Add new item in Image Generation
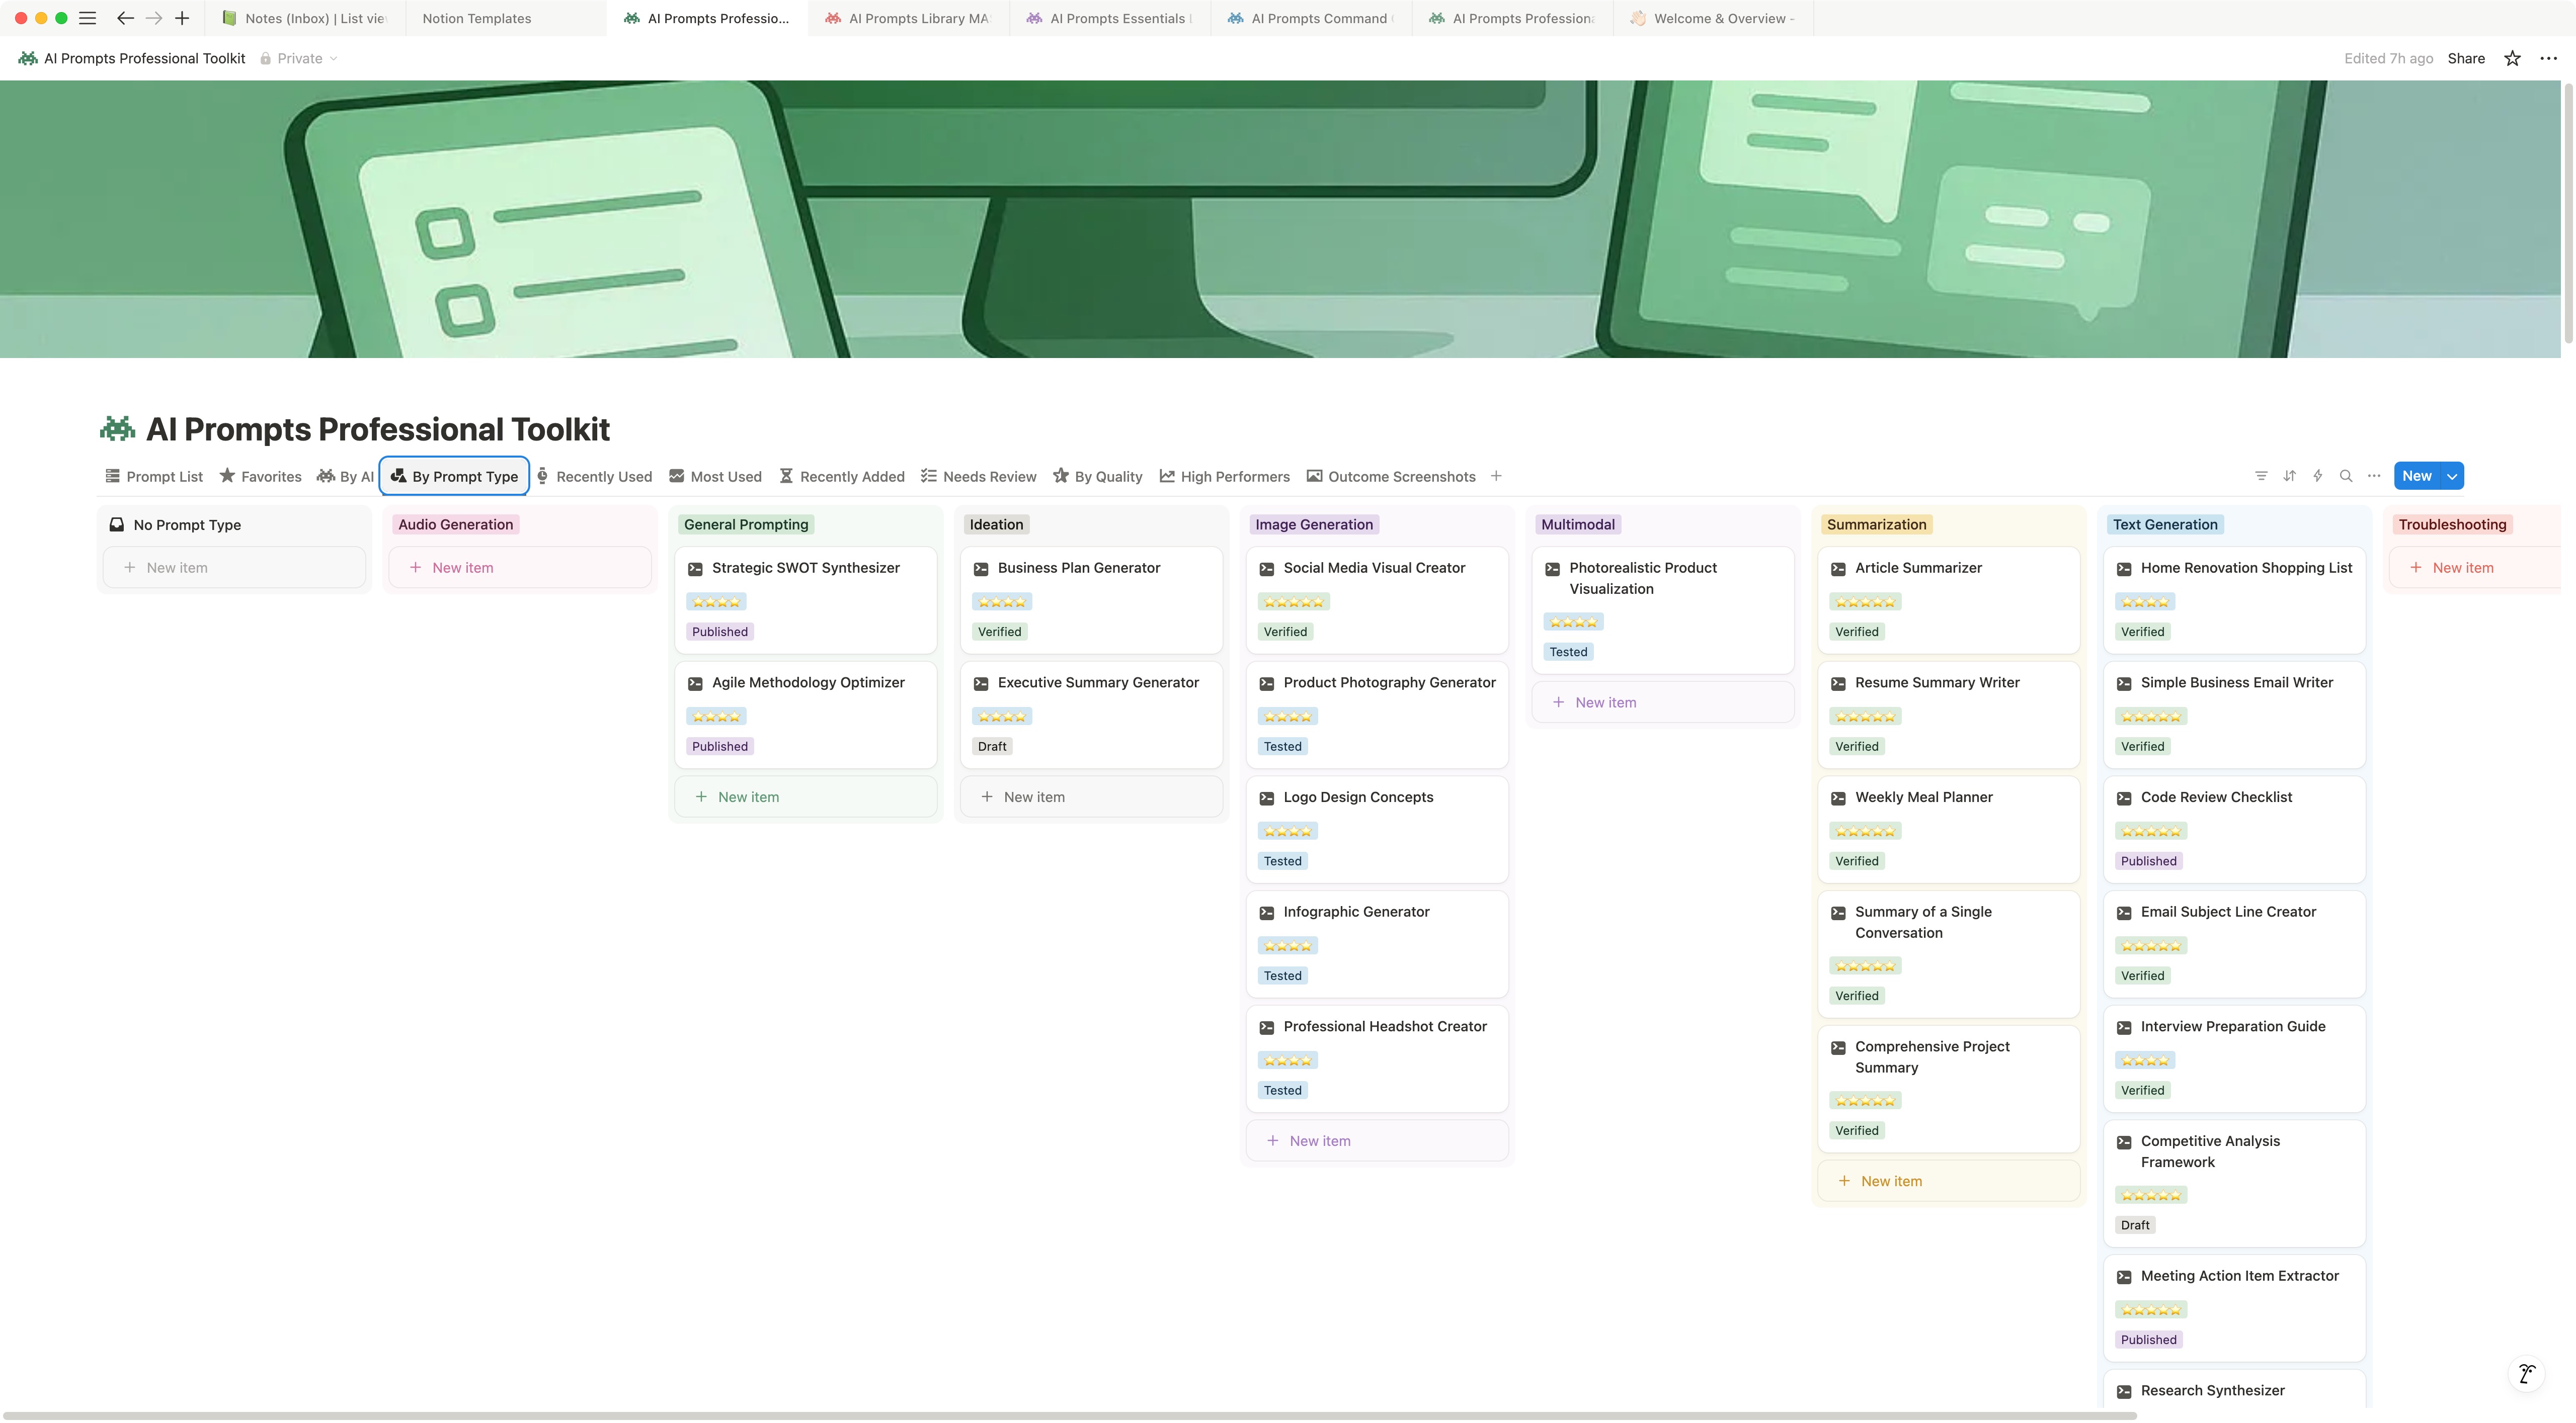 (x=1377, y=1140)
